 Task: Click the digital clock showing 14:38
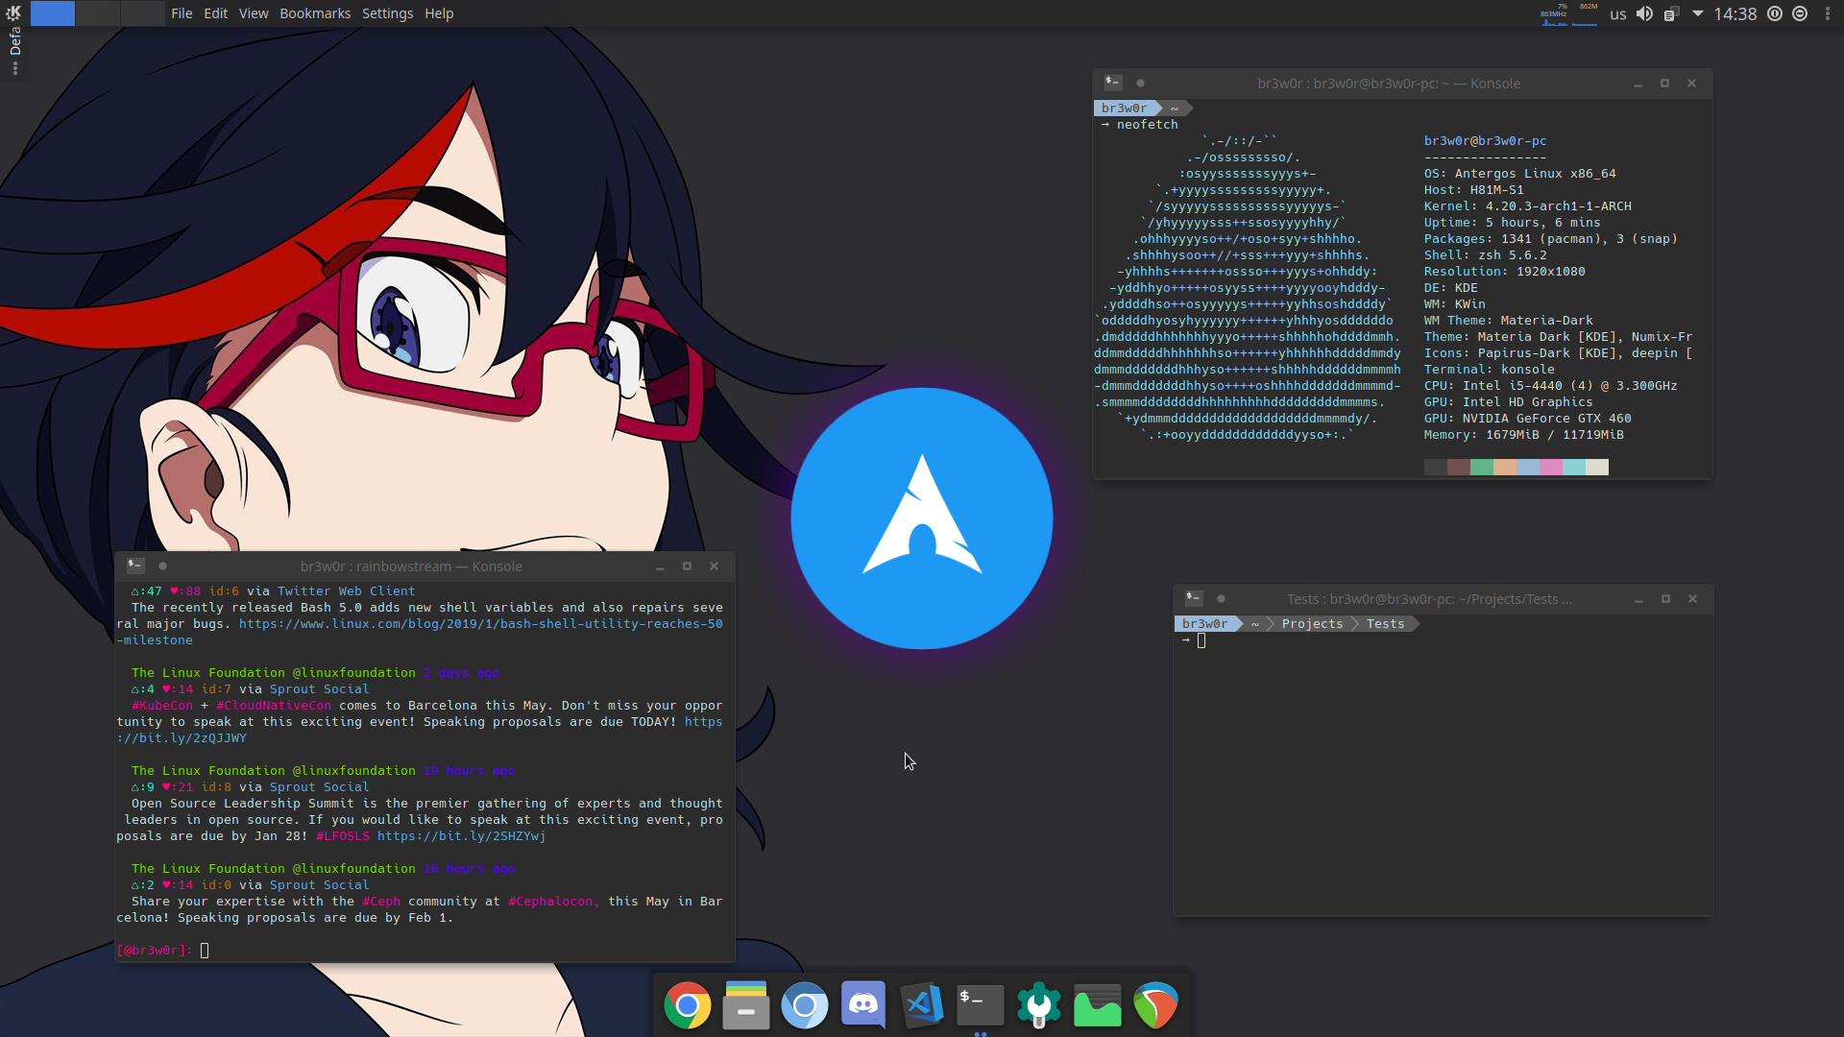pos(1735,13)
